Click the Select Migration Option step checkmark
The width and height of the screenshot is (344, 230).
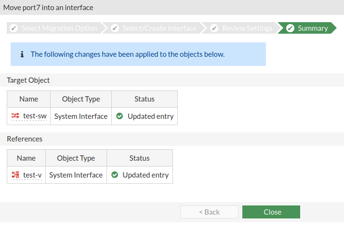pos(13,28)
